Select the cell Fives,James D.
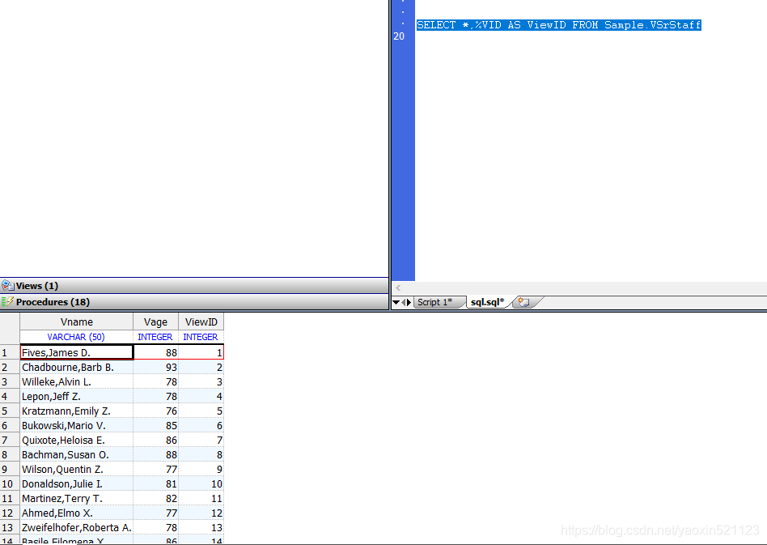The width and height of the screenshot is (767, 545). tap(76, 352)
